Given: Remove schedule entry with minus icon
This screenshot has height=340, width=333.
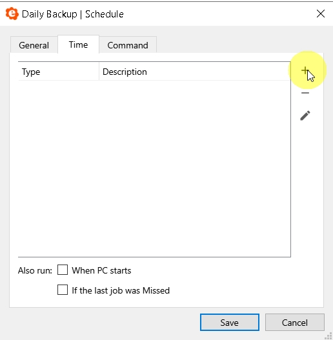Looking at the screenshot, I should coord(305,93).
